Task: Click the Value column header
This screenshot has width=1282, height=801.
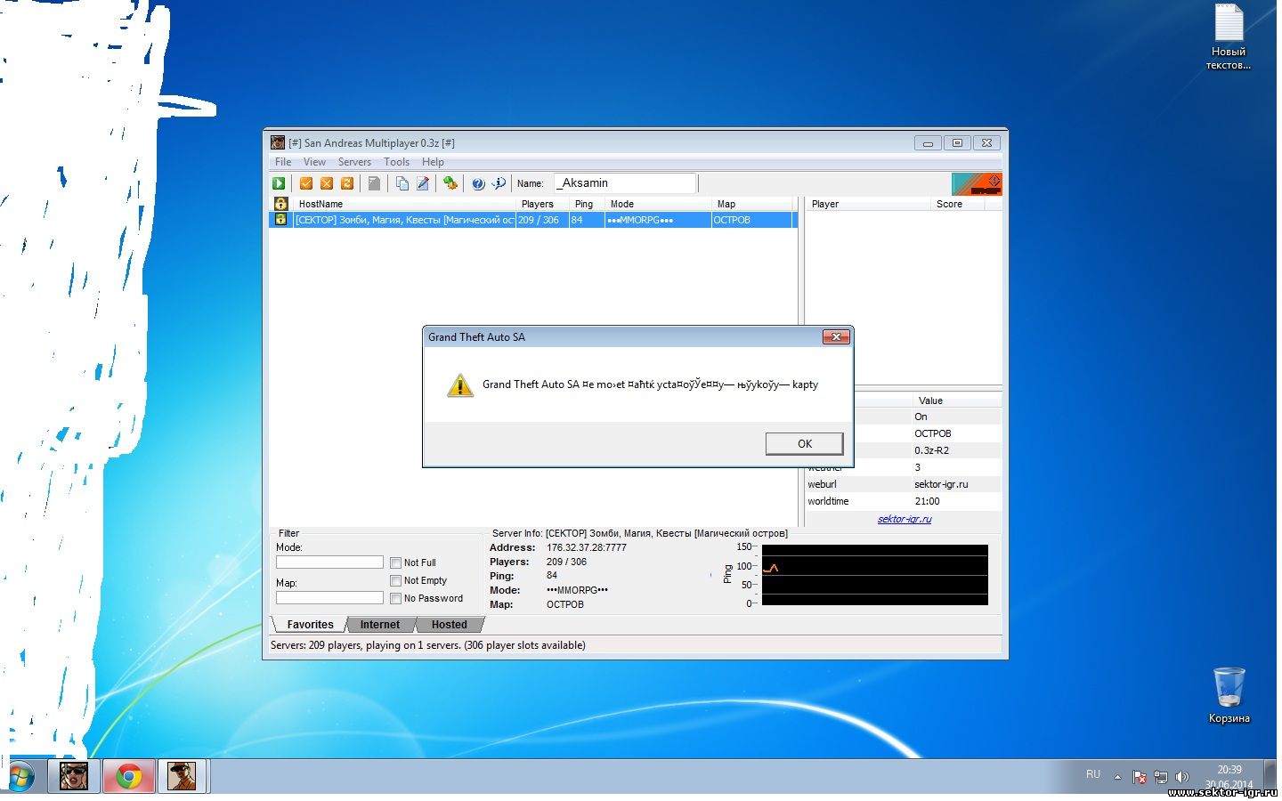Action: tap(957, 400)
